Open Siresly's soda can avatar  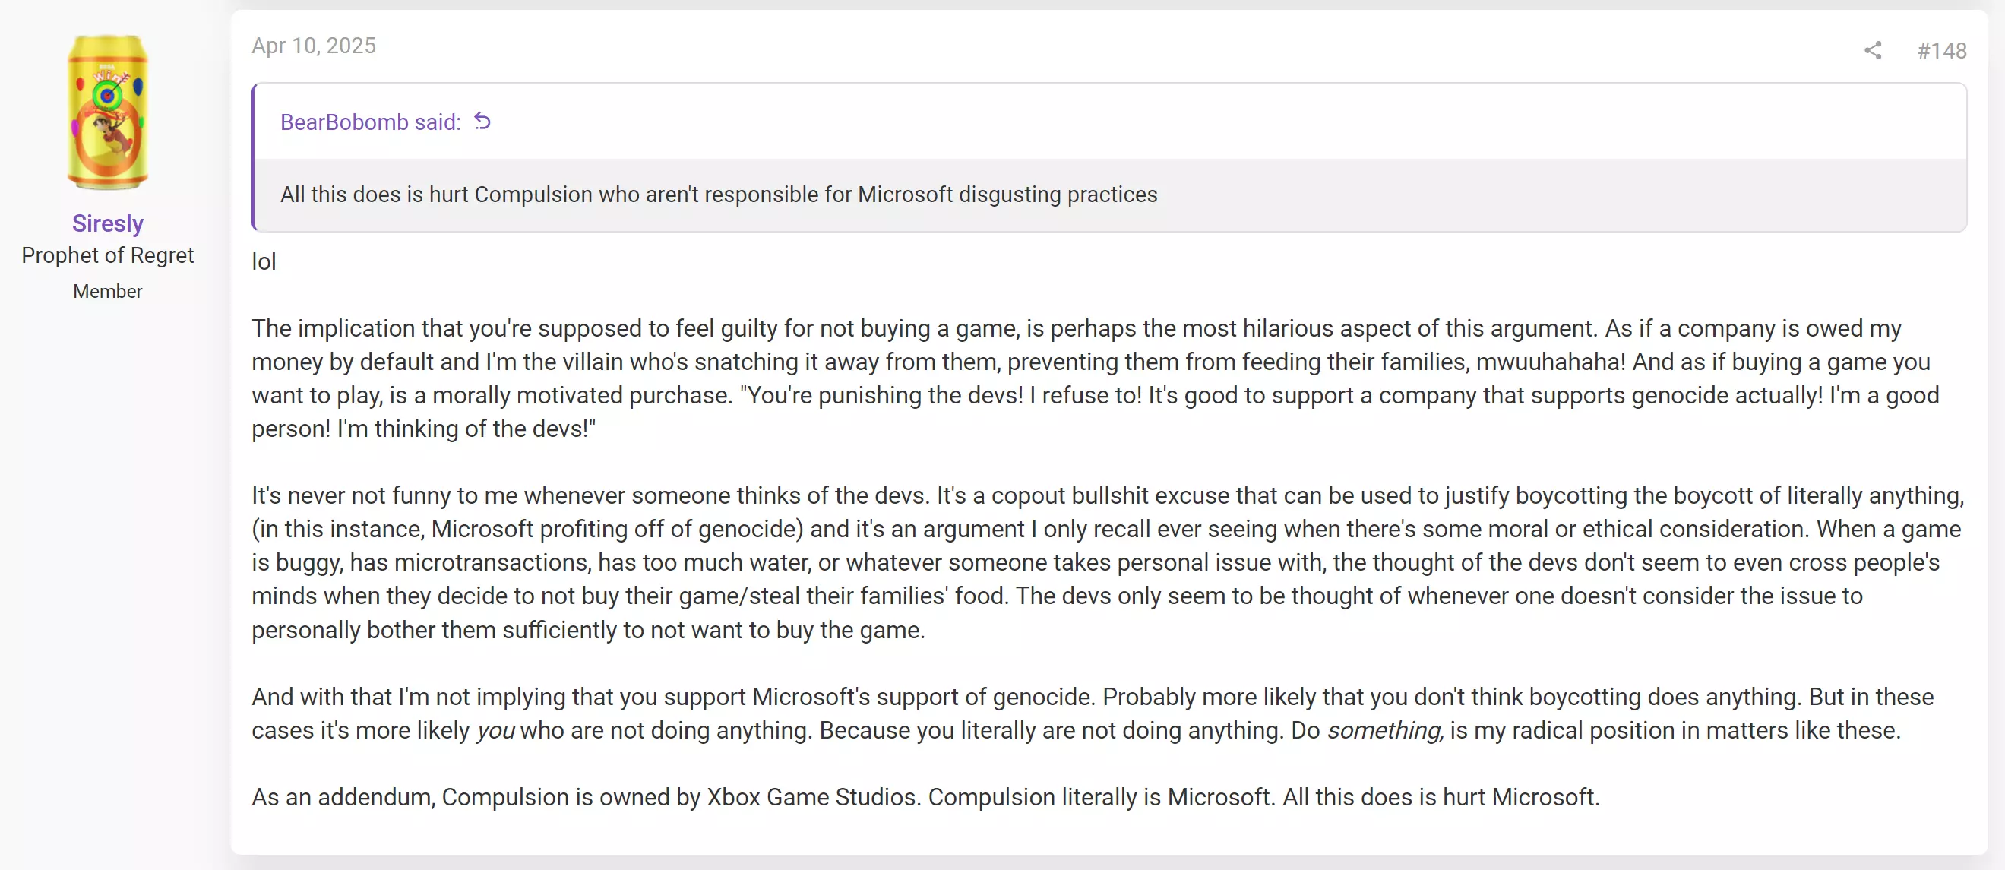coord(107,112)
